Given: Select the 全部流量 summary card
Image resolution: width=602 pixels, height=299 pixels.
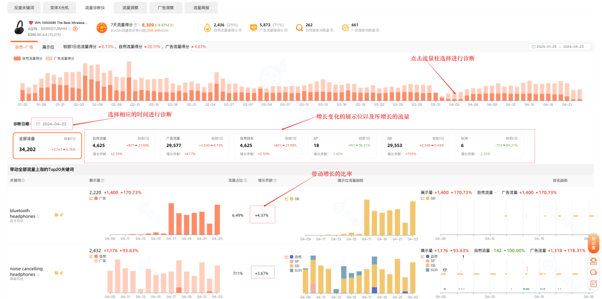Looking at the screenshot, I should pos(47,145).
